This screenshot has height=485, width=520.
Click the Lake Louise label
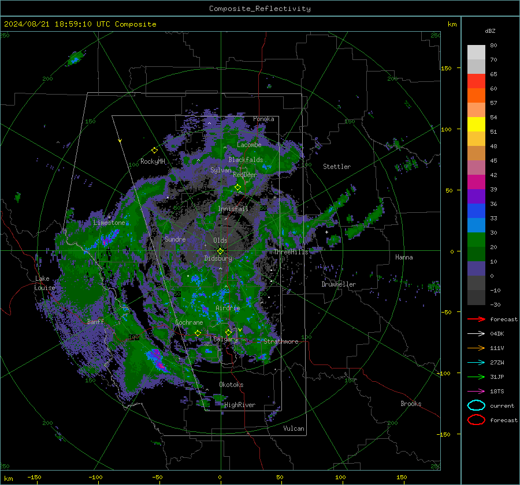[x=44, y=283]
